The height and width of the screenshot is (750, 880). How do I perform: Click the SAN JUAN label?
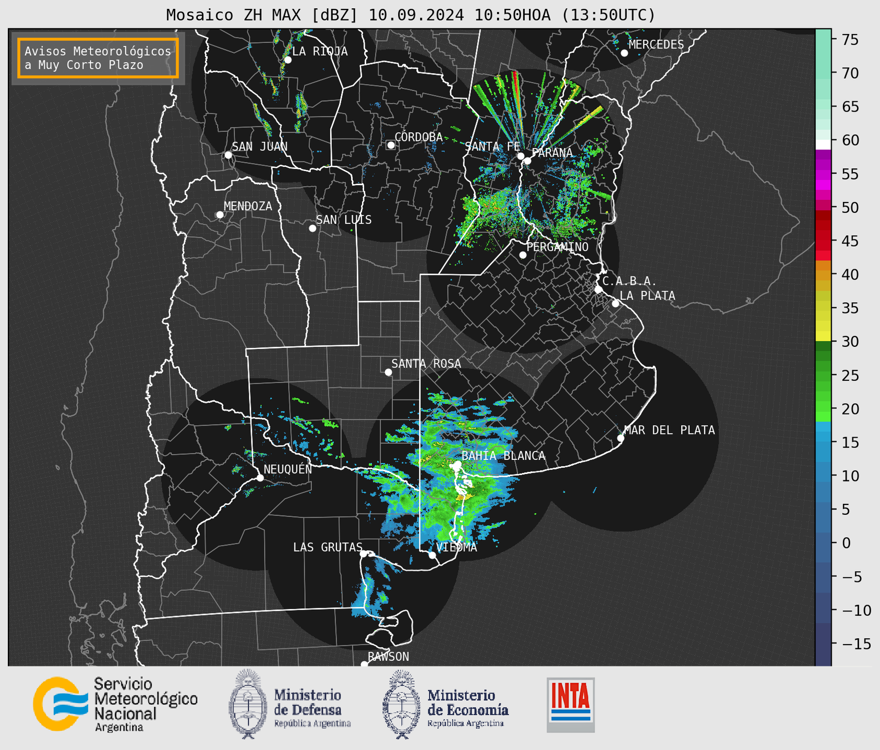pyautogui.click(x=259, y=147)
